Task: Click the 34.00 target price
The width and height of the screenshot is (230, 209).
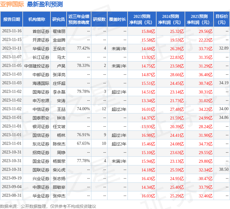Action: click(x=224, y=109)
